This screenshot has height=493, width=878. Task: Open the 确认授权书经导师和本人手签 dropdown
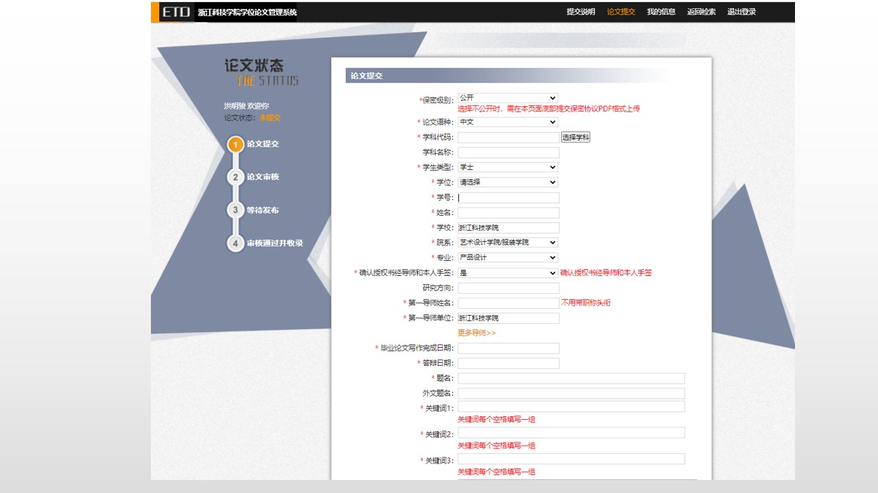pos(508,273)
